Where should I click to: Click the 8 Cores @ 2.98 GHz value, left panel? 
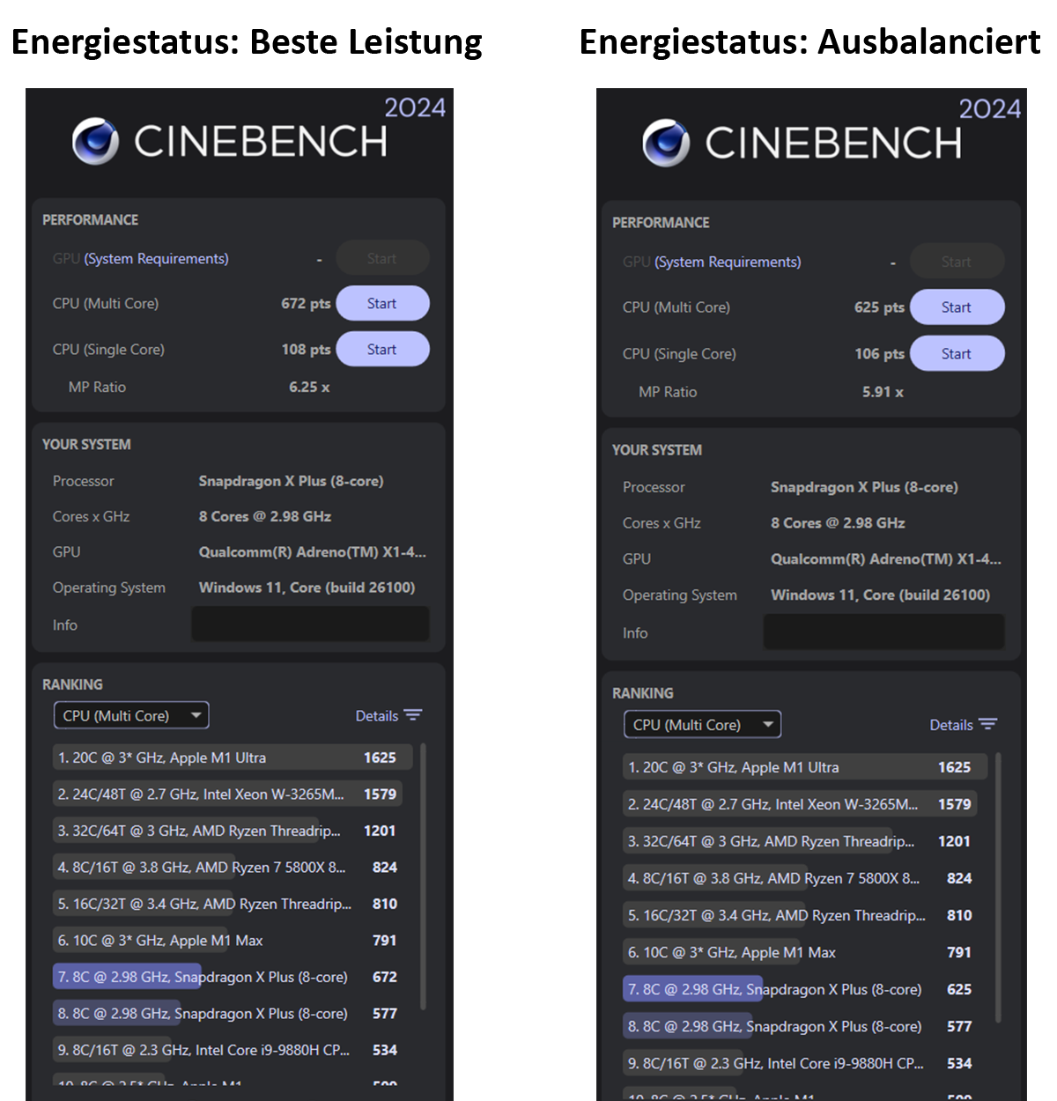pyautogui.click(x=265, y=516)
